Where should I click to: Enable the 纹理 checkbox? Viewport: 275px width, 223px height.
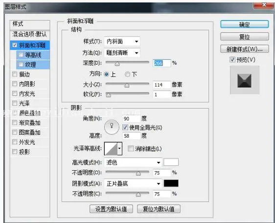(21, 65)
